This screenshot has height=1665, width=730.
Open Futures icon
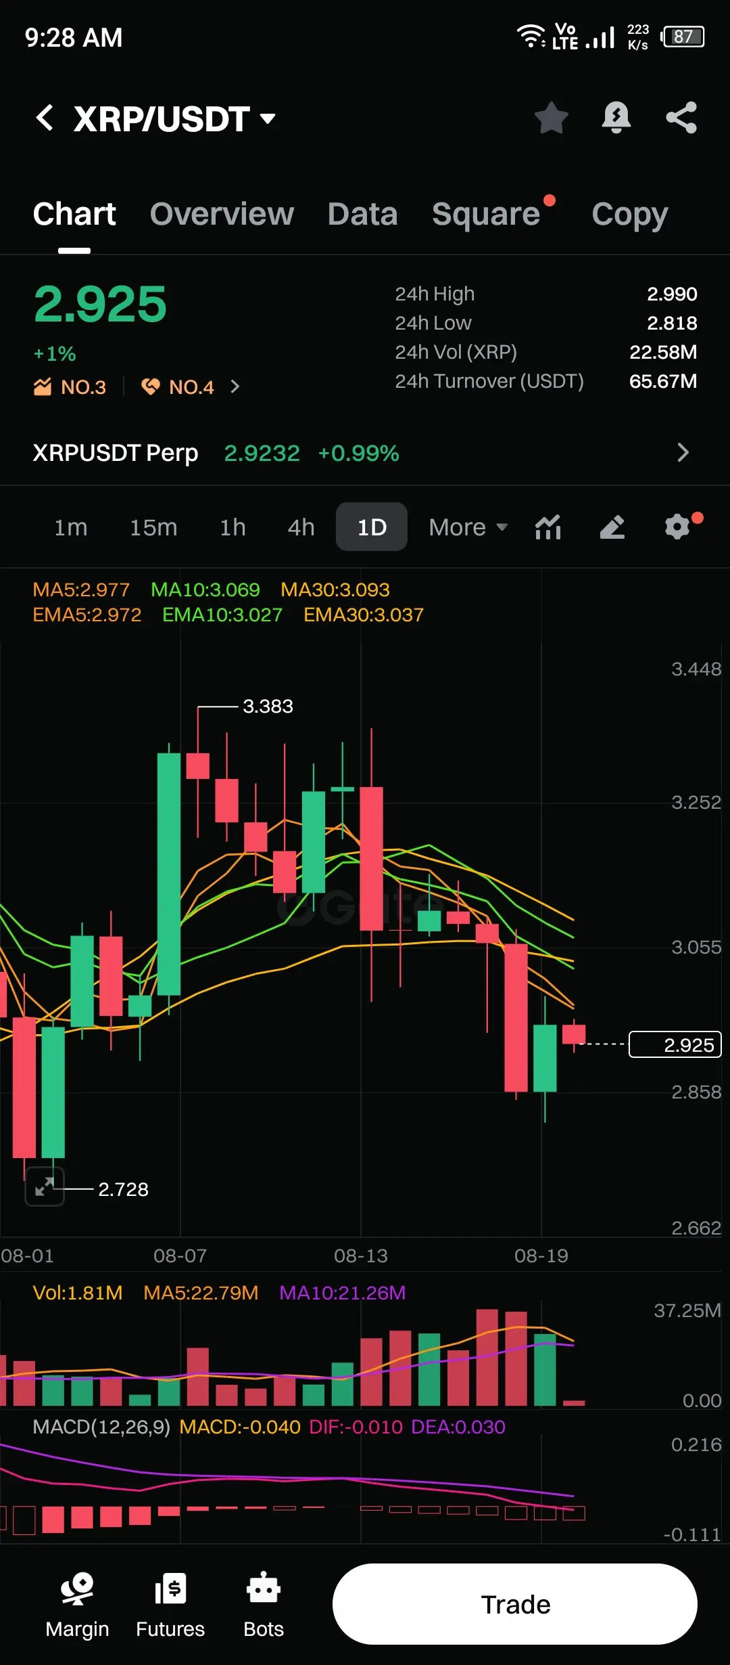[170, 1605]
